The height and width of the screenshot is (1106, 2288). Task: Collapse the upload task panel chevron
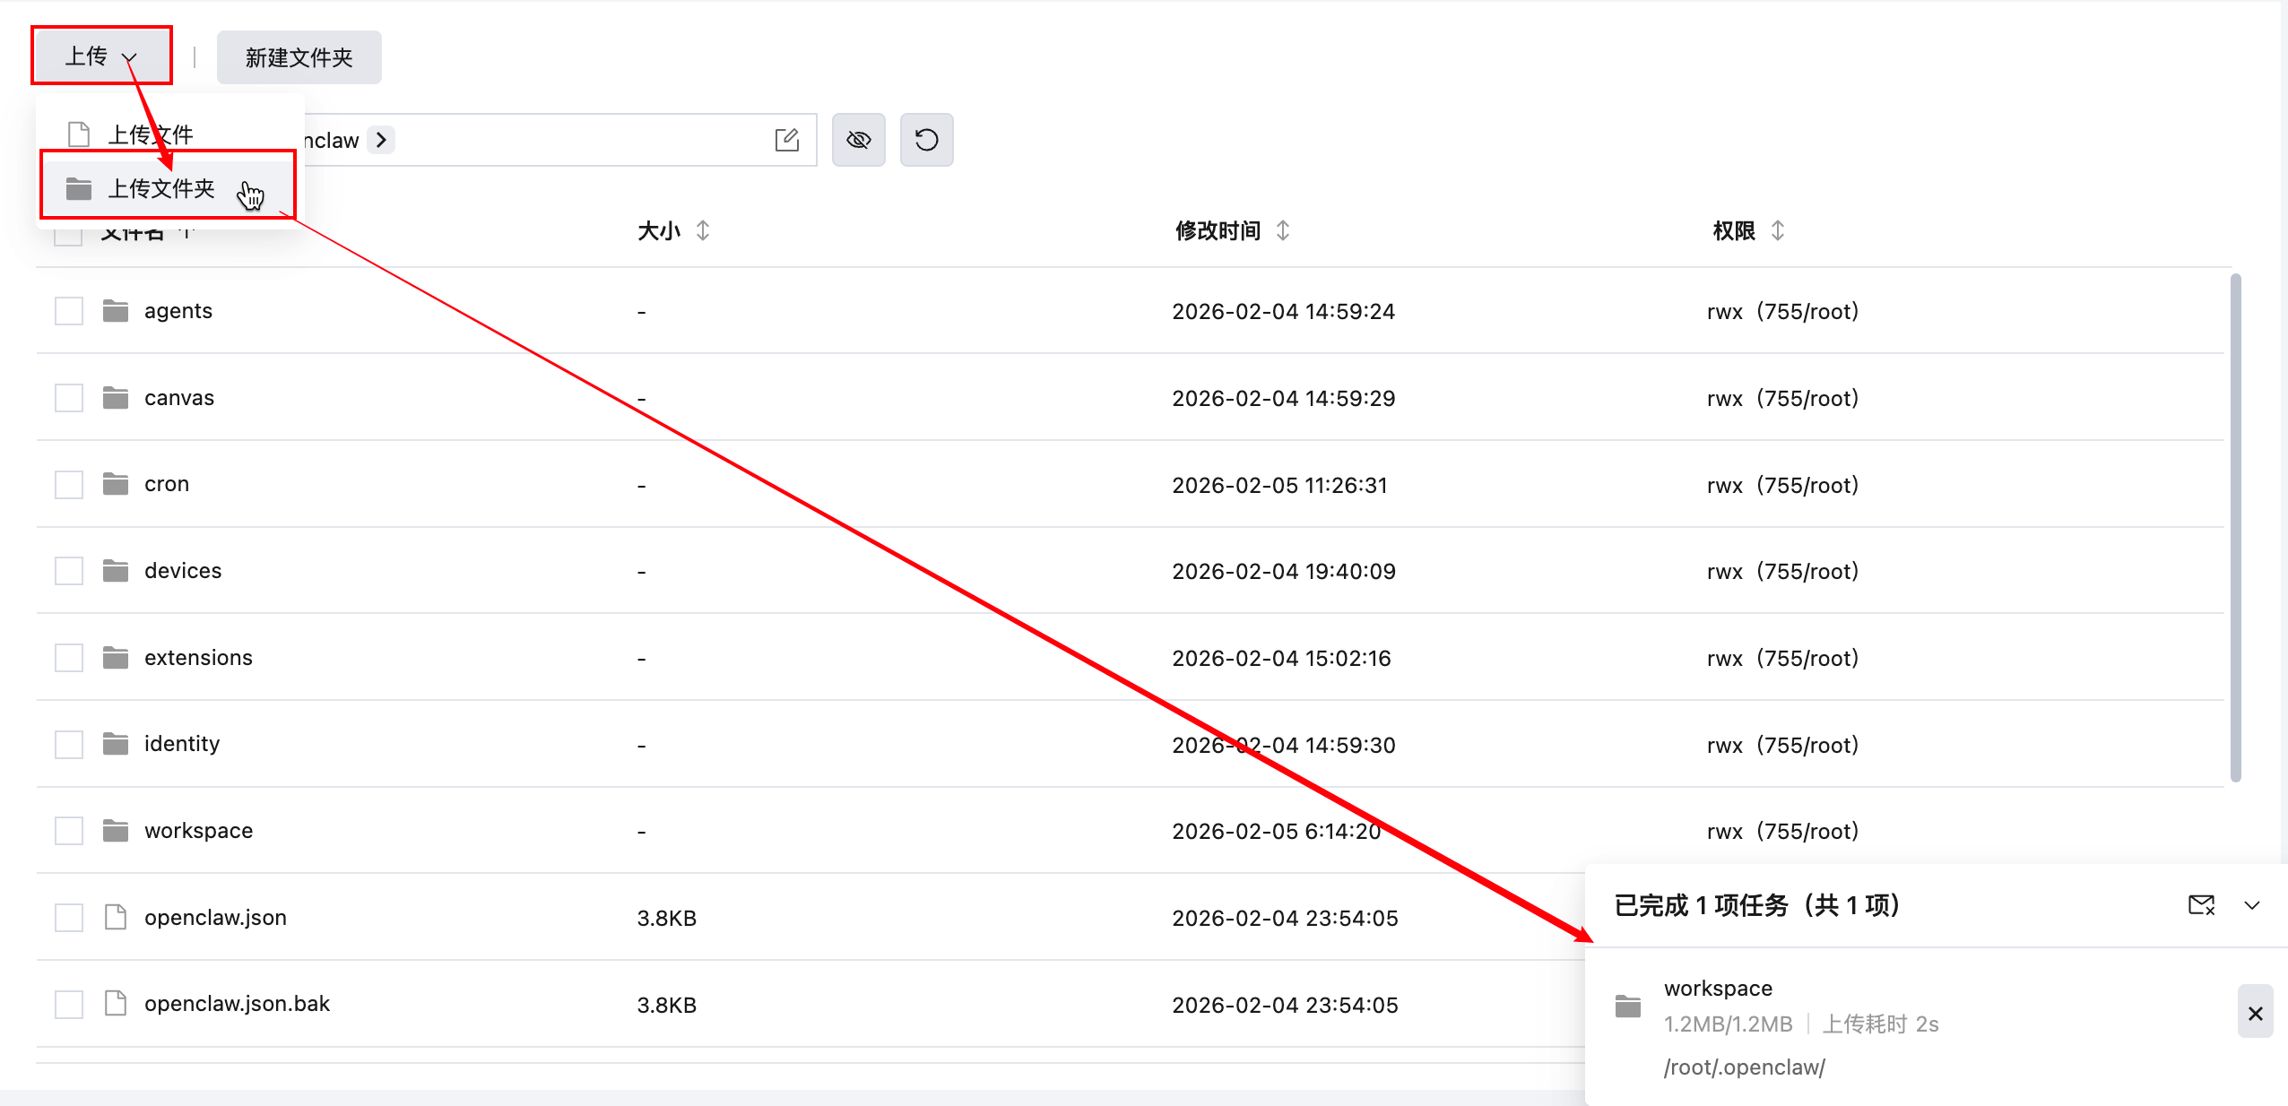coord(2252,905)
